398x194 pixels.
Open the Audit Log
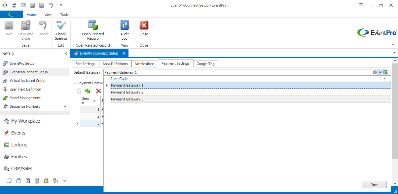125,30
